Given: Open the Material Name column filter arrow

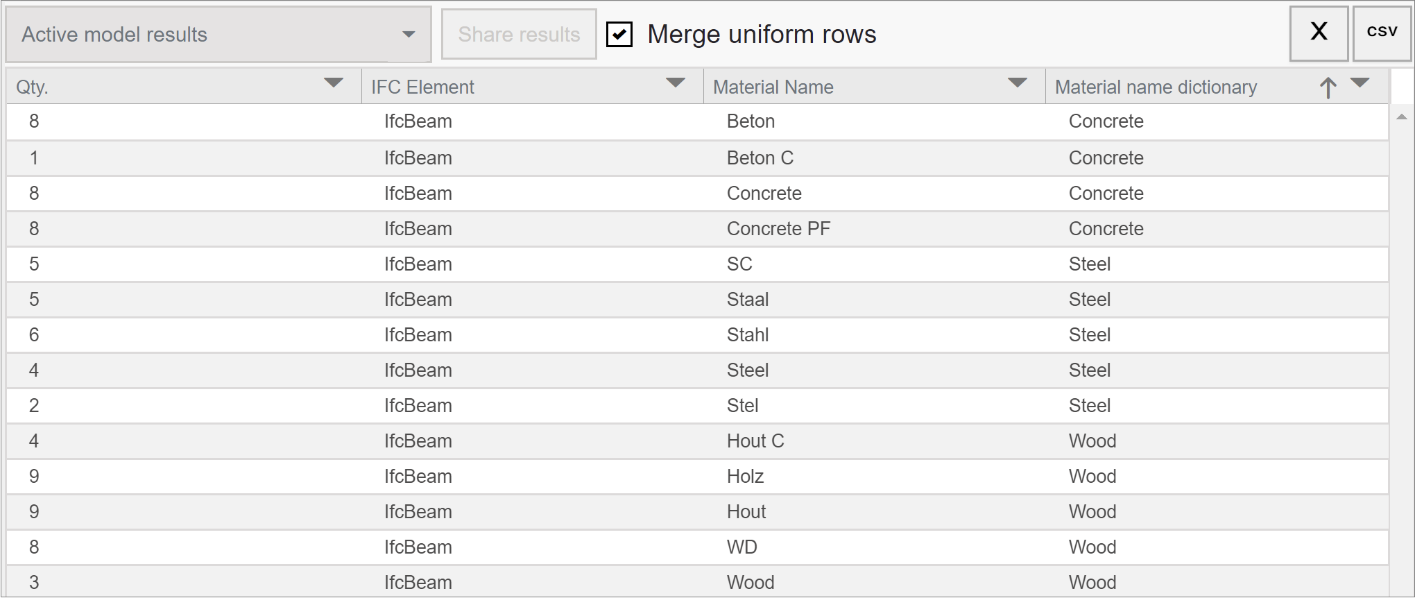Looking at the screenshot, I should 1017,83.
